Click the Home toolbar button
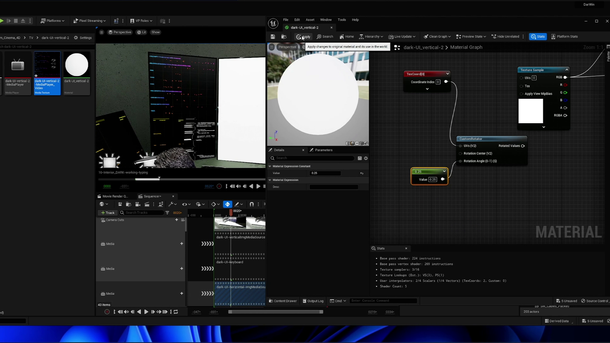This screenshot has height=343, width=610. click(x=347, y=37)
